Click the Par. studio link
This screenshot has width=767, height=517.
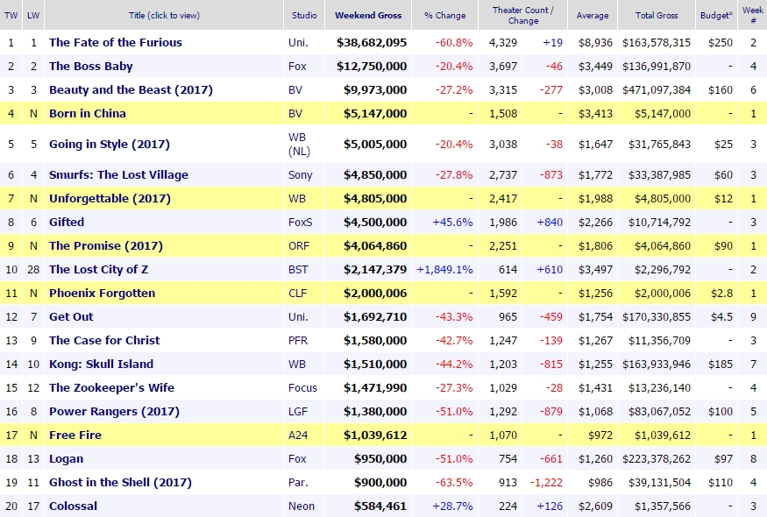coord(298,482)
